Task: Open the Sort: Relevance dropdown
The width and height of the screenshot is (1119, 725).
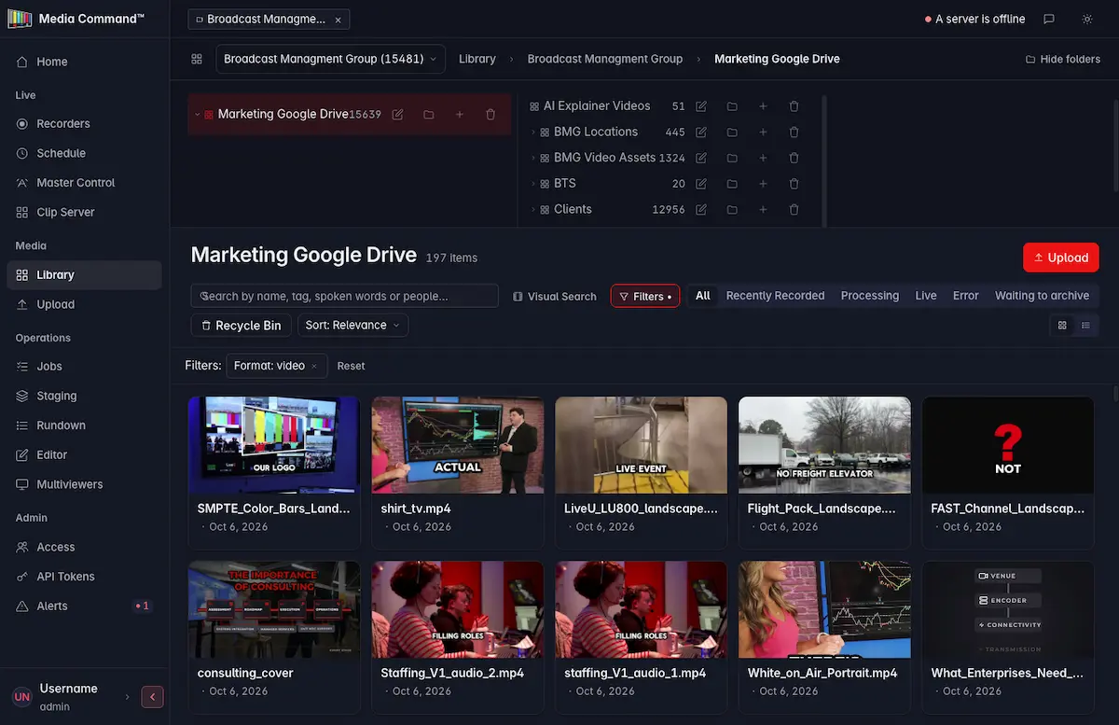Action: coord(352,326)
